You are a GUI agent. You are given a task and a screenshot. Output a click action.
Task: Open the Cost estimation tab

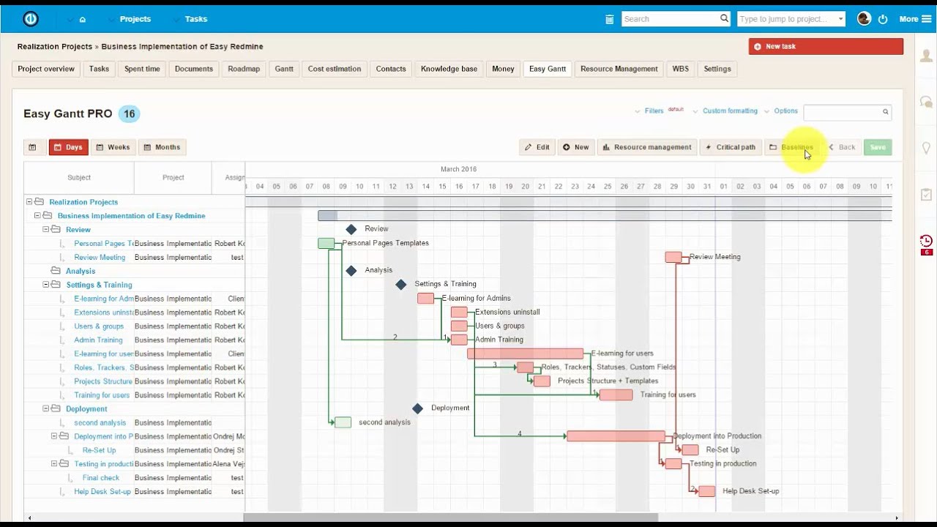tap(335, 69)
